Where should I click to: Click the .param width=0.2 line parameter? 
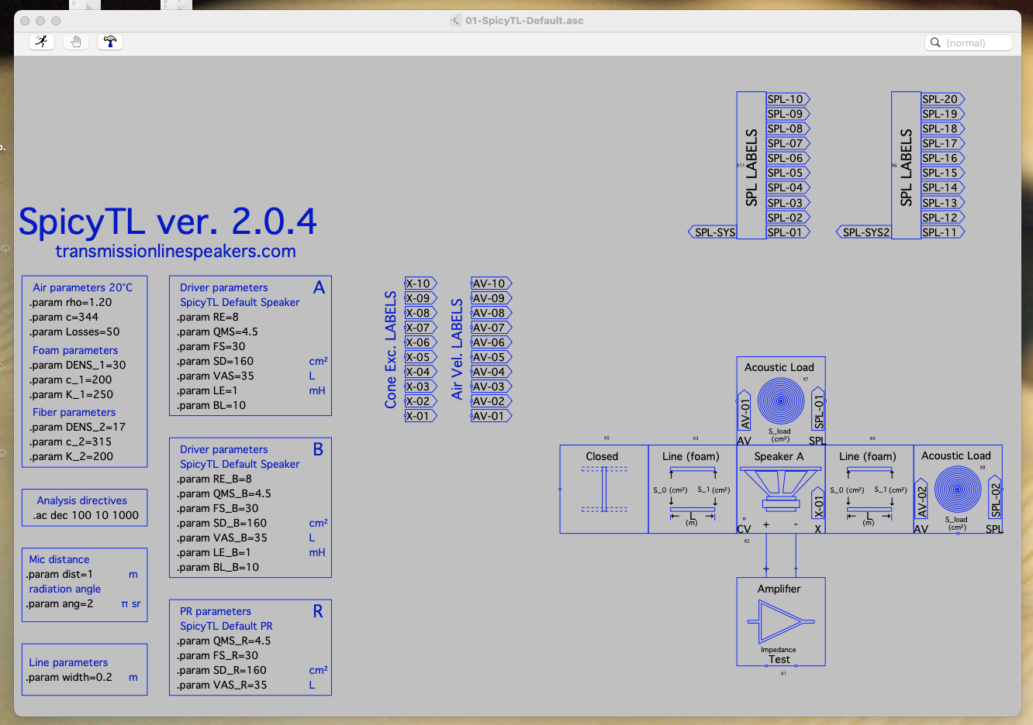click(69, 677)
